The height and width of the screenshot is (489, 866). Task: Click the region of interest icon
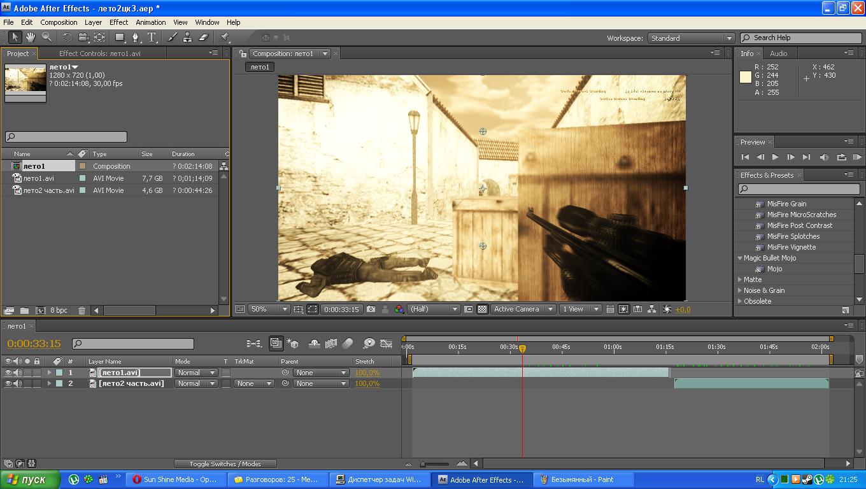click(x=469, y=309)
